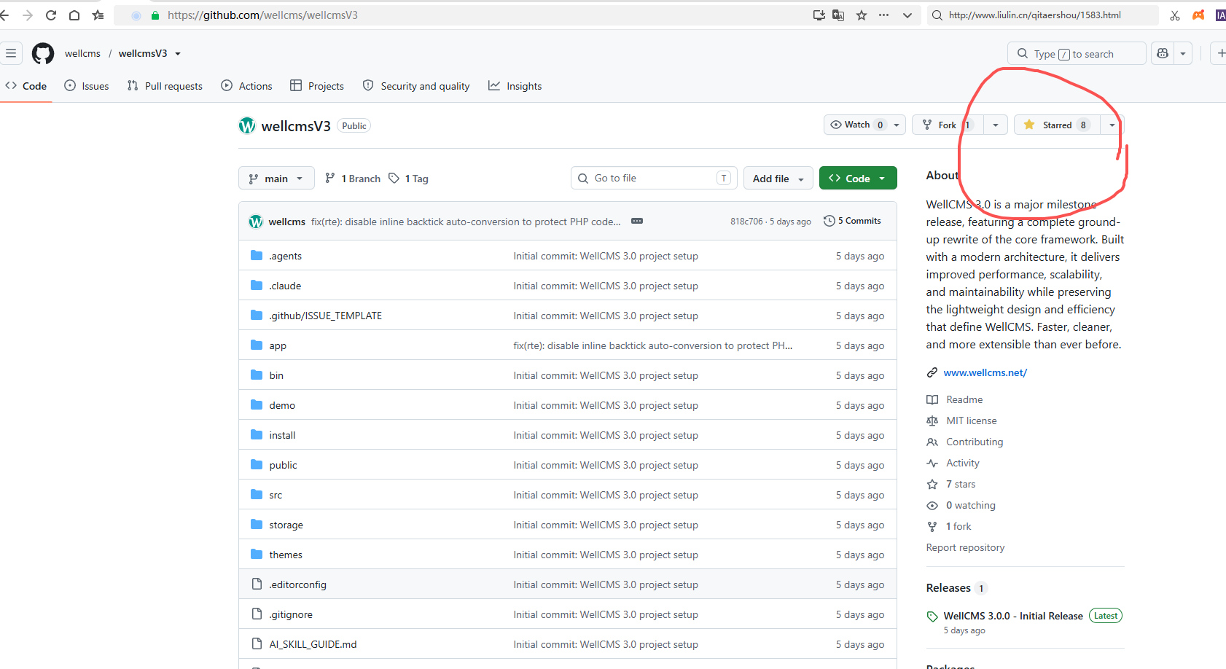Open the 1 Branch link

(353, 179)
